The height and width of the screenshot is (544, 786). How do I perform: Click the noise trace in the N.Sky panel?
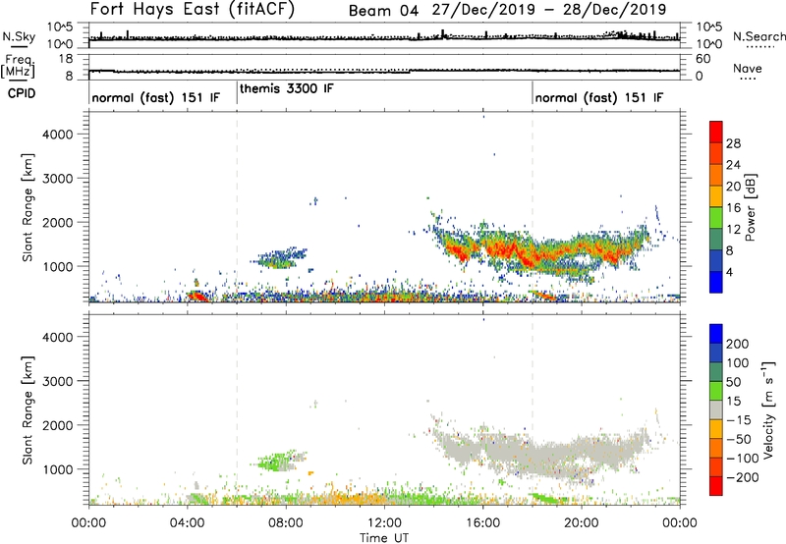384,38
